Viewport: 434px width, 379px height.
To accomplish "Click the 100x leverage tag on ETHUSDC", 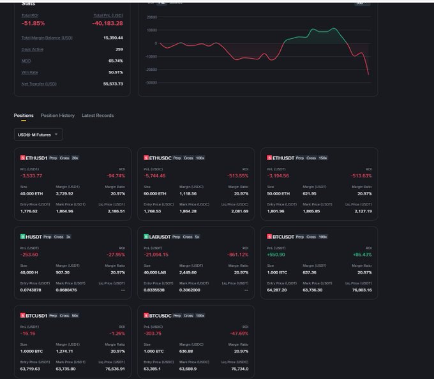I will click(x=200, y=158).
